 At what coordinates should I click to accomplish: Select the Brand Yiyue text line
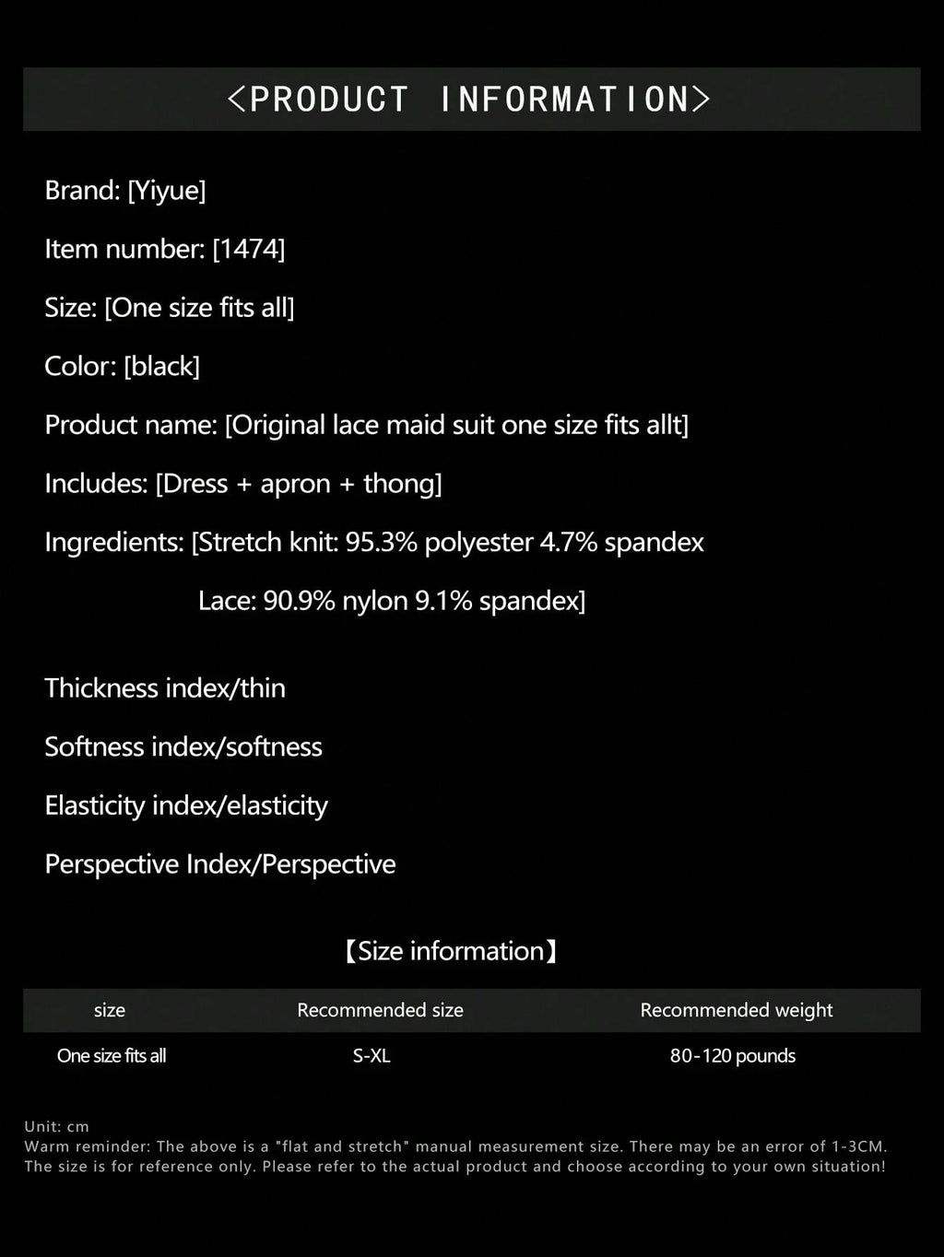click(125, 191)
